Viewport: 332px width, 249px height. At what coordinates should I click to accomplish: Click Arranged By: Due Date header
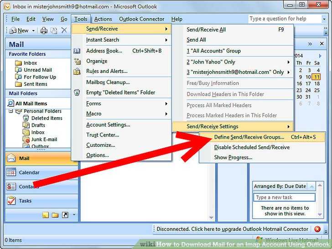coord(280,187)
